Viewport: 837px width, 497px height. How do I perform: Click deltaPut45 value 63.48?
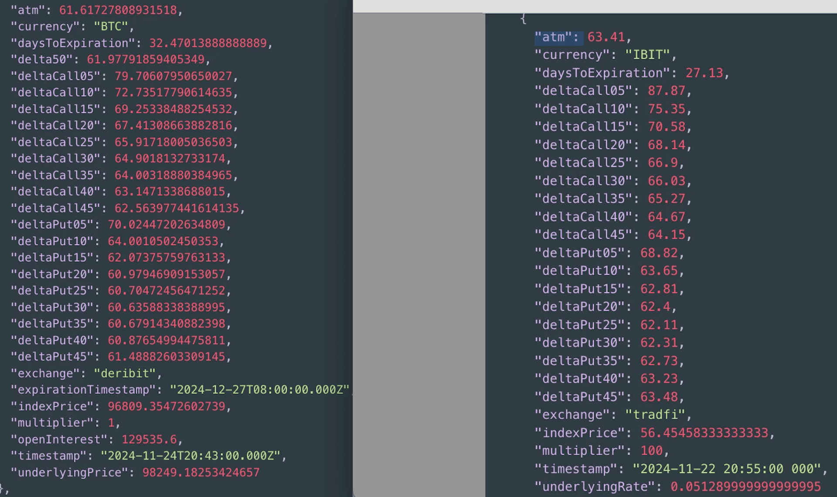[x=659, y=397]
